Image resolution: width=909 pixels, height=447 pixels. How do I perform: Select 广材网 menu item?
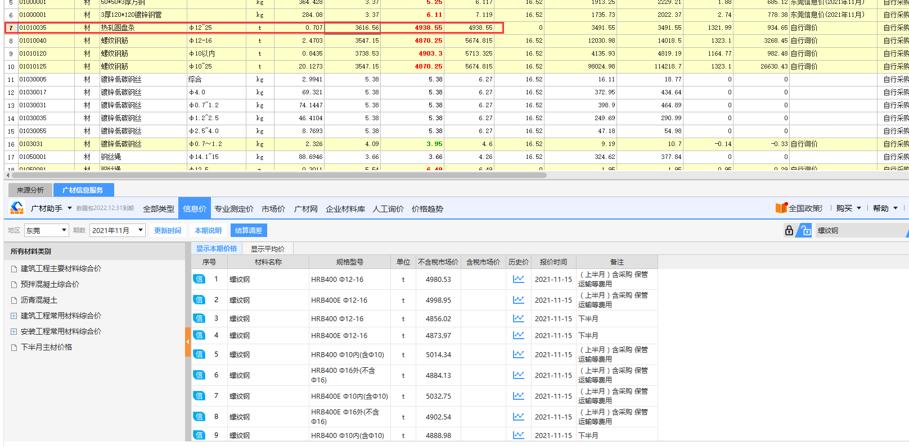click(306, 209)
